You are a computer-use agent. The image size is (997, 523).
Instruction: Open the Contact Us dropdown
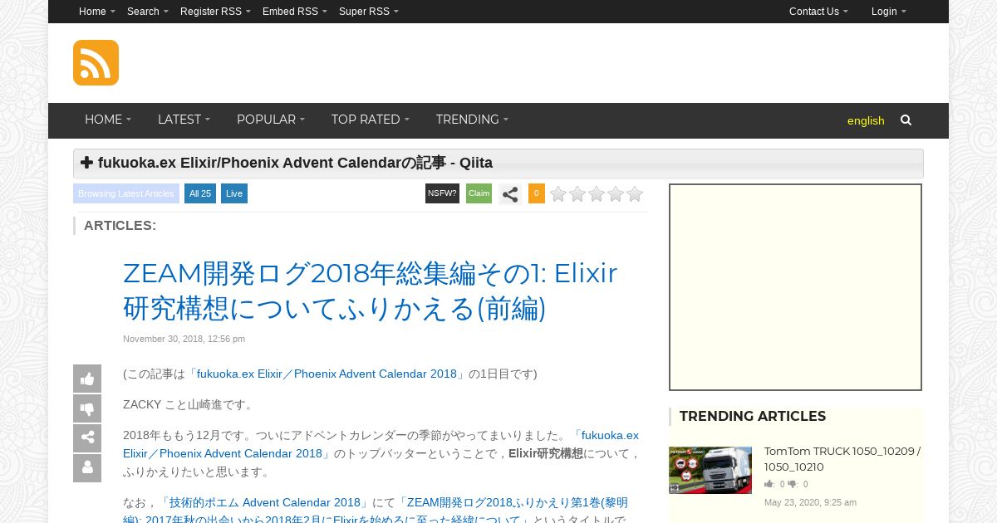(818, 12)
